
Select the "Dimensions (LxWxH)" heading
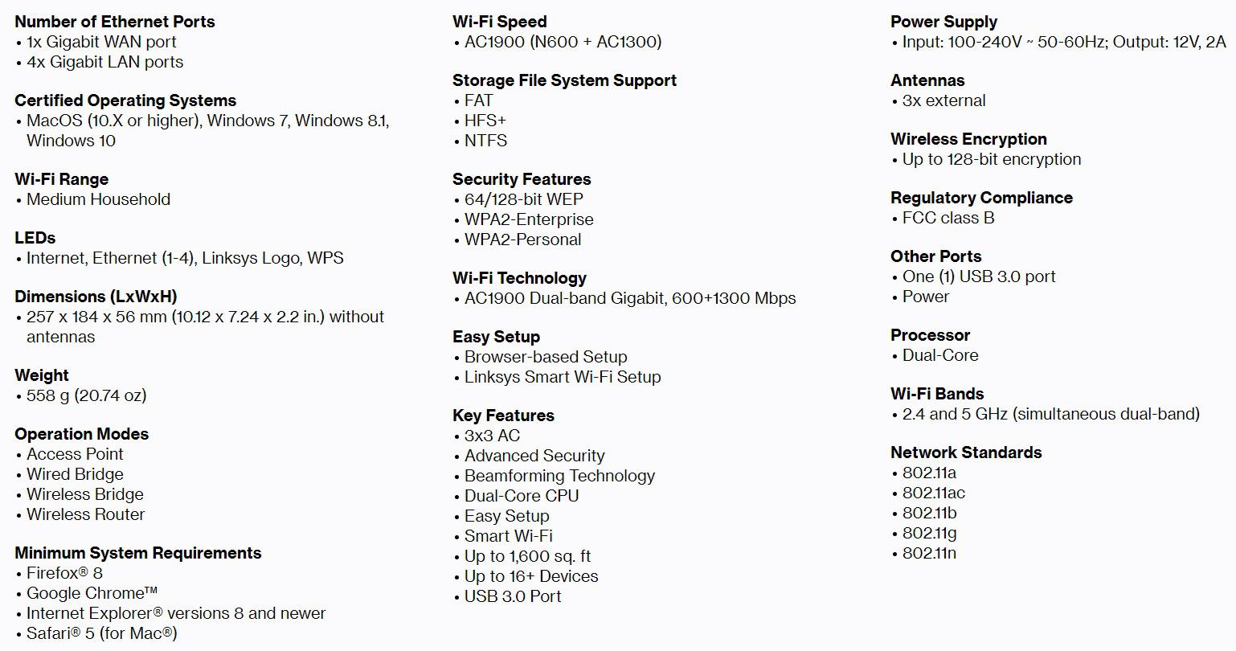[96, 297]
